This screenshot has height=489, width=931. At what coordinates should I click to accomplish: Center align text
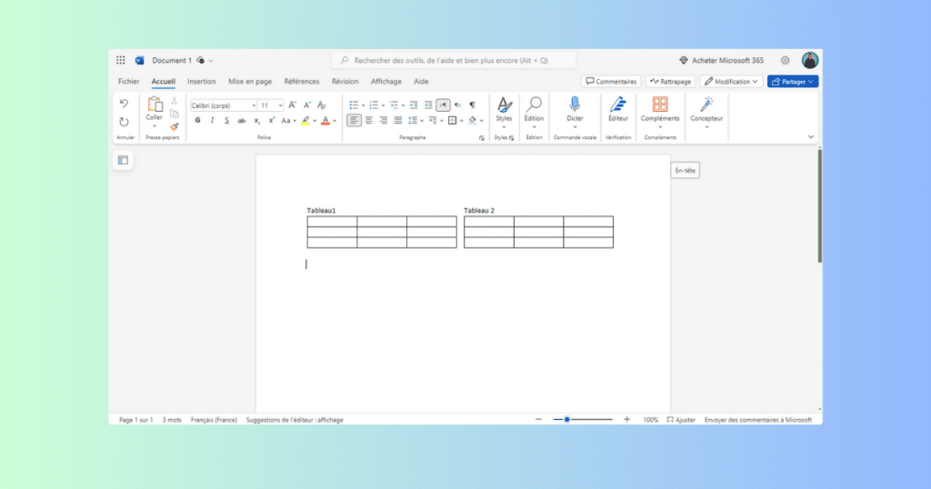(x=369, y=121)
